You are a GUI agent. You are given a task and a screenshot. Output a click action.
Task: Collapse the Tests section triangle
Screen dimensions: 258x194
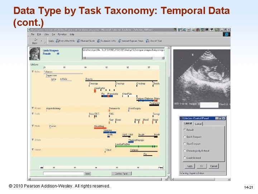coord(33,114)
